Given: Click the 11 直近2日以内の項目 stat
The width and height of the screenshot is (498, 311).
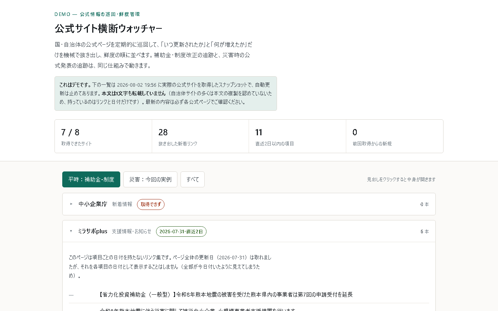Looking at the screenshot, I should [297, 136].
